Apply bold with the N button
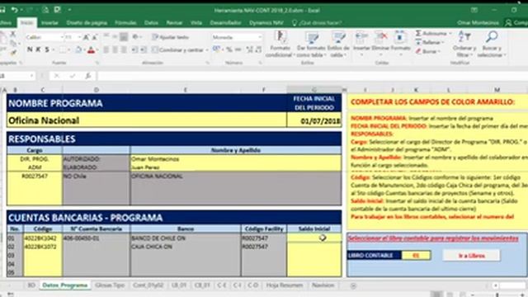 coord(30,49)
